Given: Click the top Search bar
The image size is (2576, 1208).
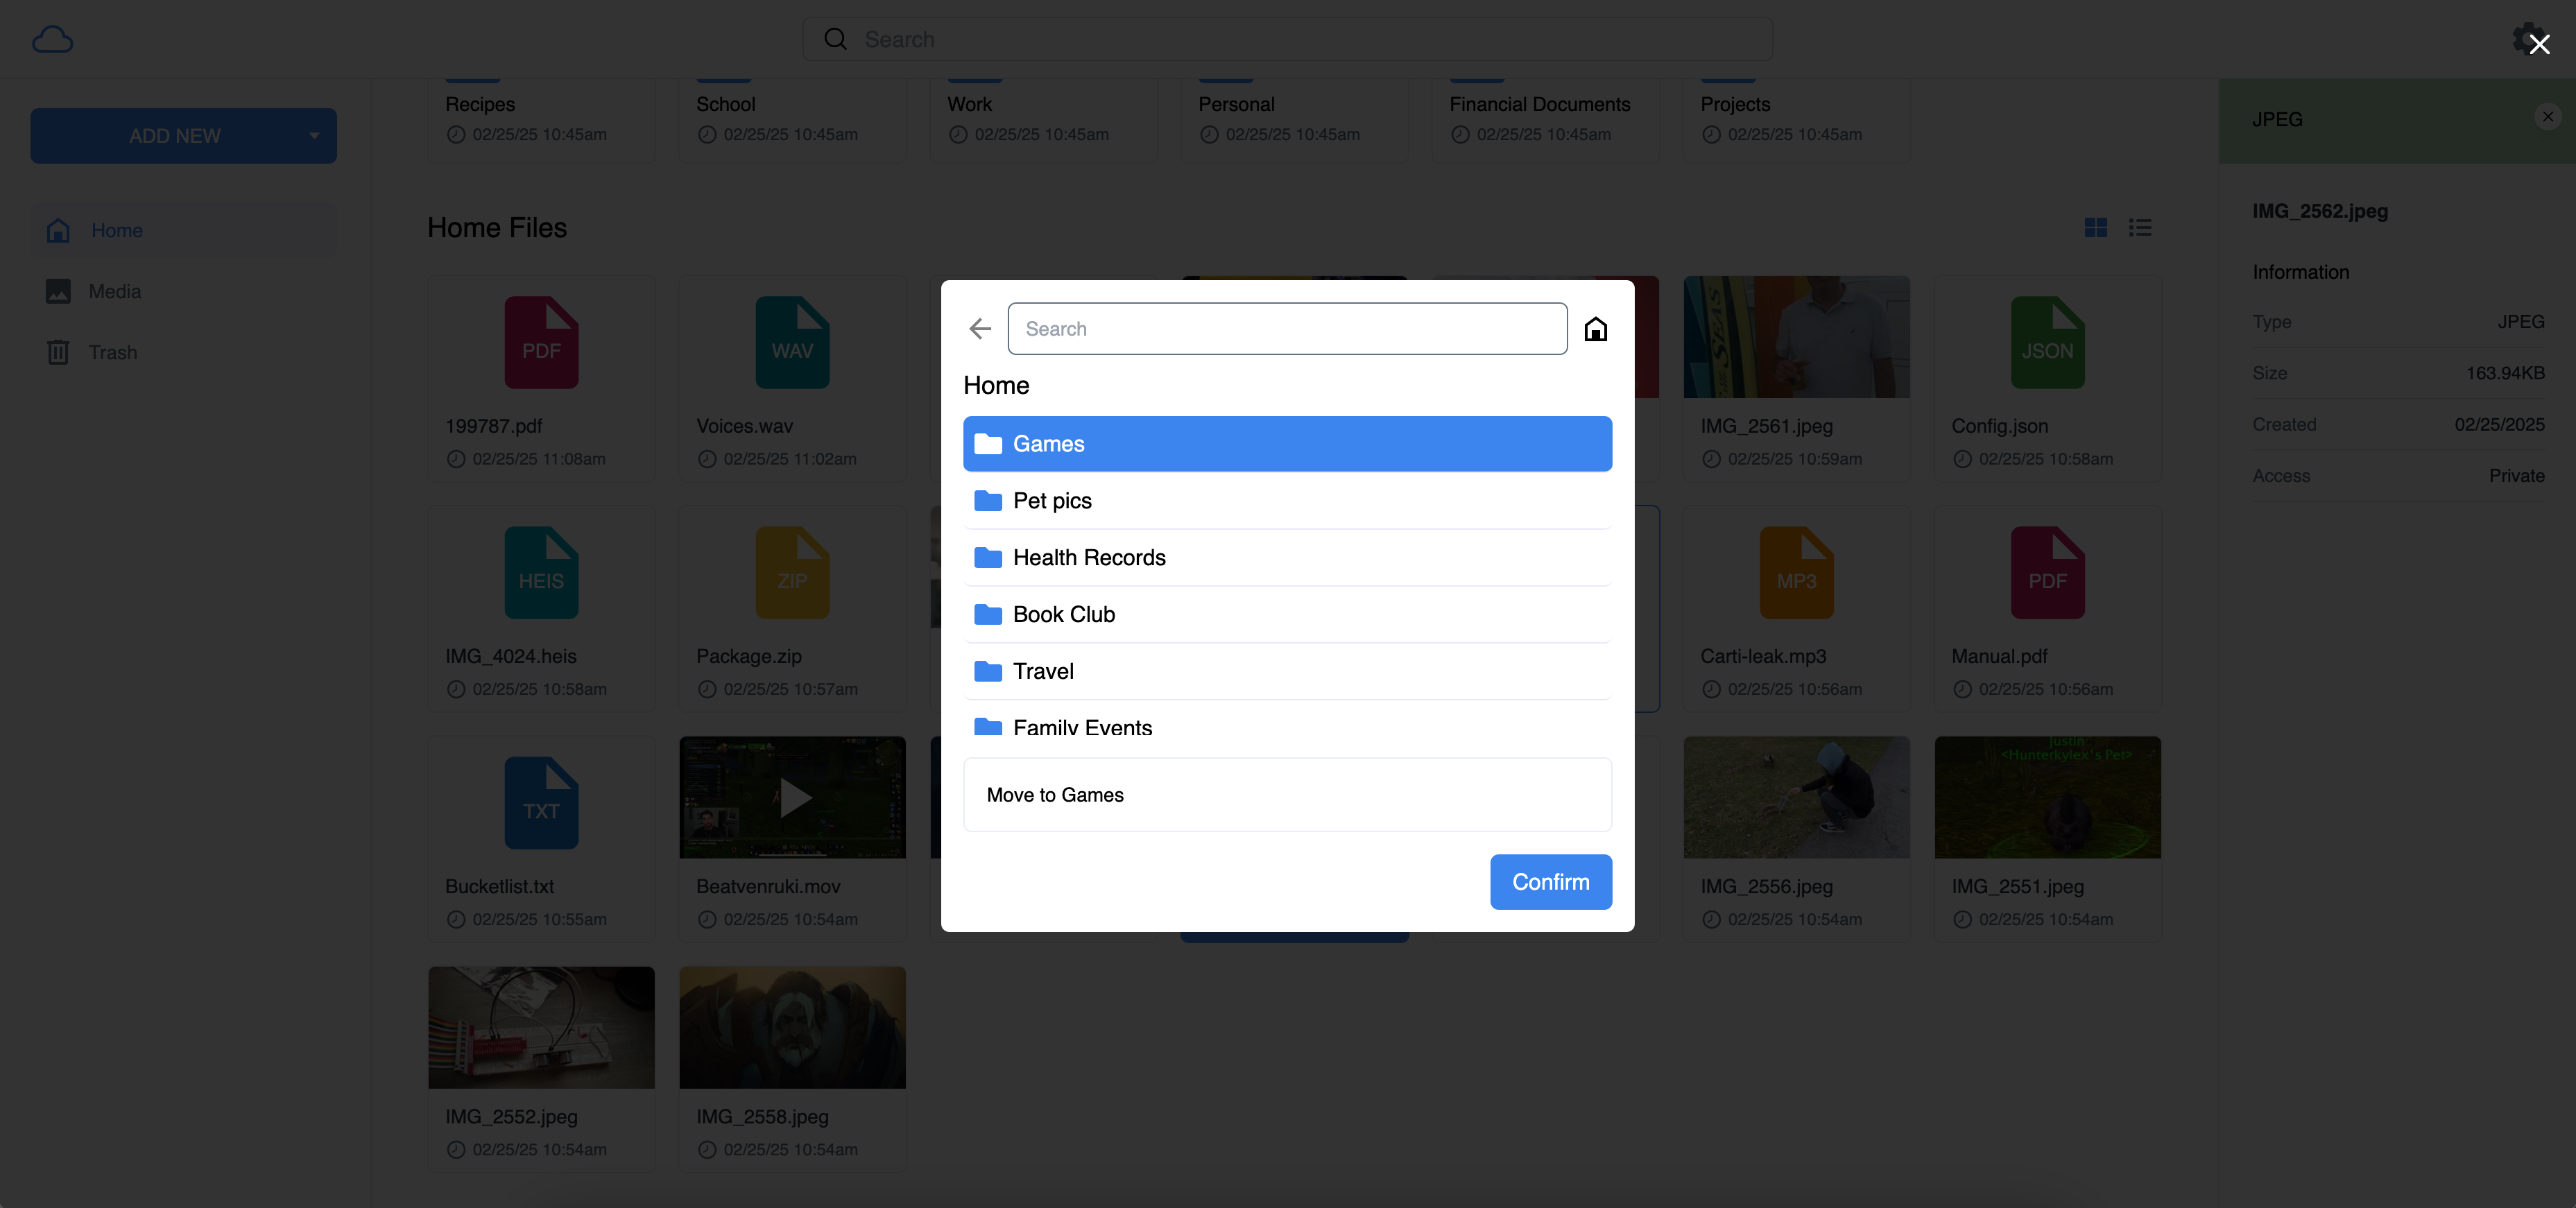Looking at the screenshot, I should [x=1287, y=39].
